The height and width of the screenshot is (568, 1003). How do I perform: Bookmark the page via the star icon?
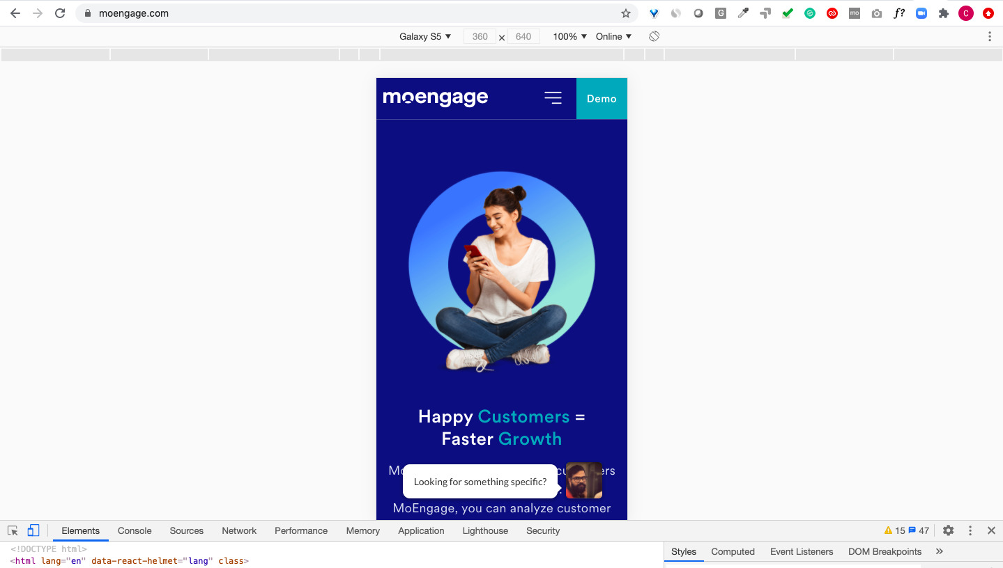[x=625, y=13]
